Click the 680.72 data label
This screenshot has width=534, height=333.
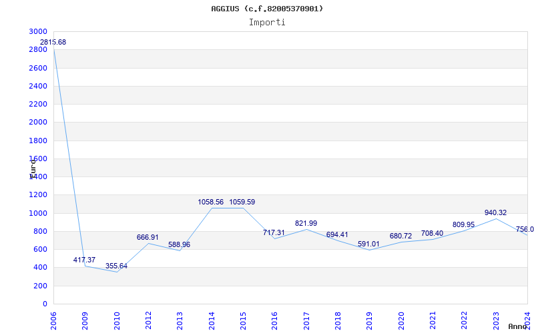(400, 236)
